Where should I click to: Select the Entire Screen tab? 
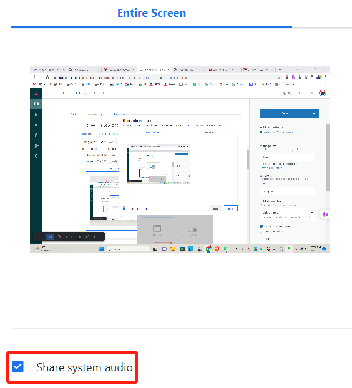(152, 13)
